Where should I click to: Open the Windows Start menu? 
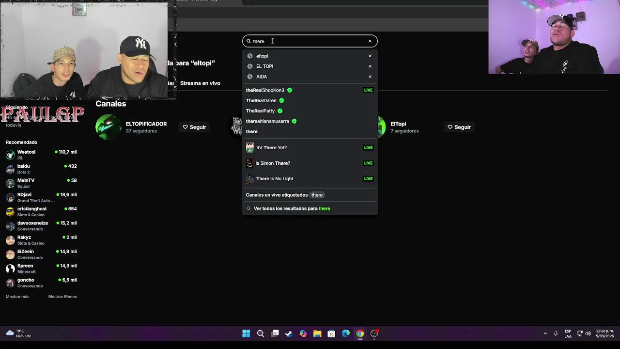[246, 333]
